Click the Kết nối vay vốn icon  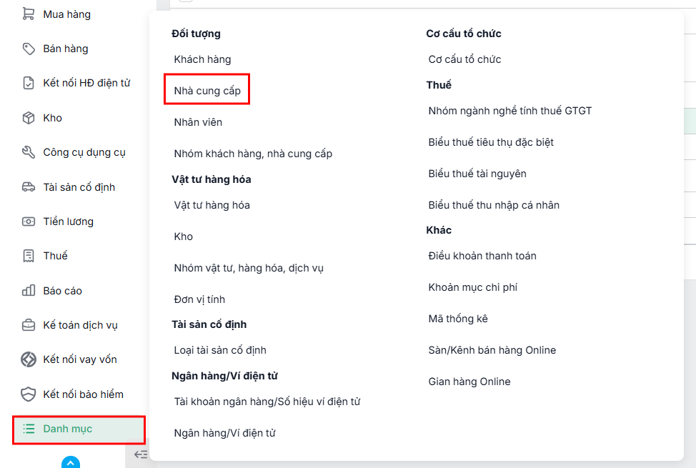tap(29, 359)
